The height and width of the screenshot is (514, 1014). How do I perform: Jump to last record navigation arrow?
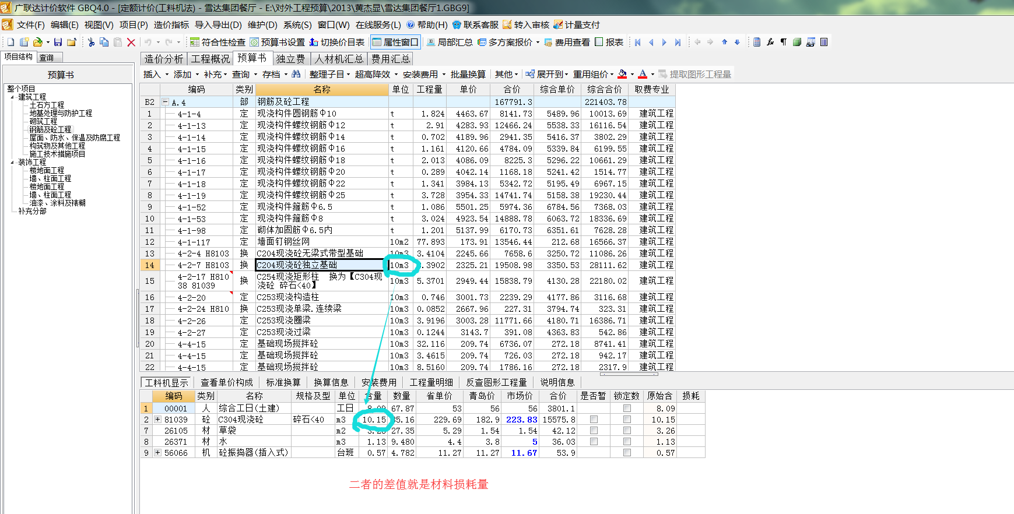678,42
